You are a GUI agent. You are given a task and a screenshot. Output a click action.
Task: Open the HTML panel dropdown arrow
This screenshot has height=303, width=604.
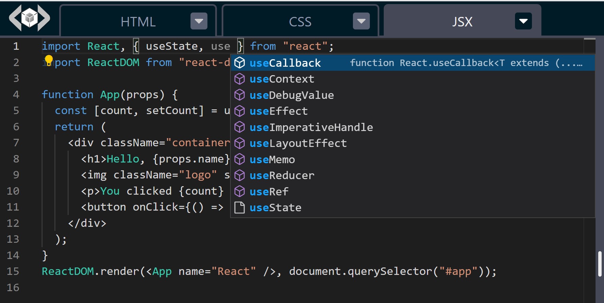click(199, 21)
